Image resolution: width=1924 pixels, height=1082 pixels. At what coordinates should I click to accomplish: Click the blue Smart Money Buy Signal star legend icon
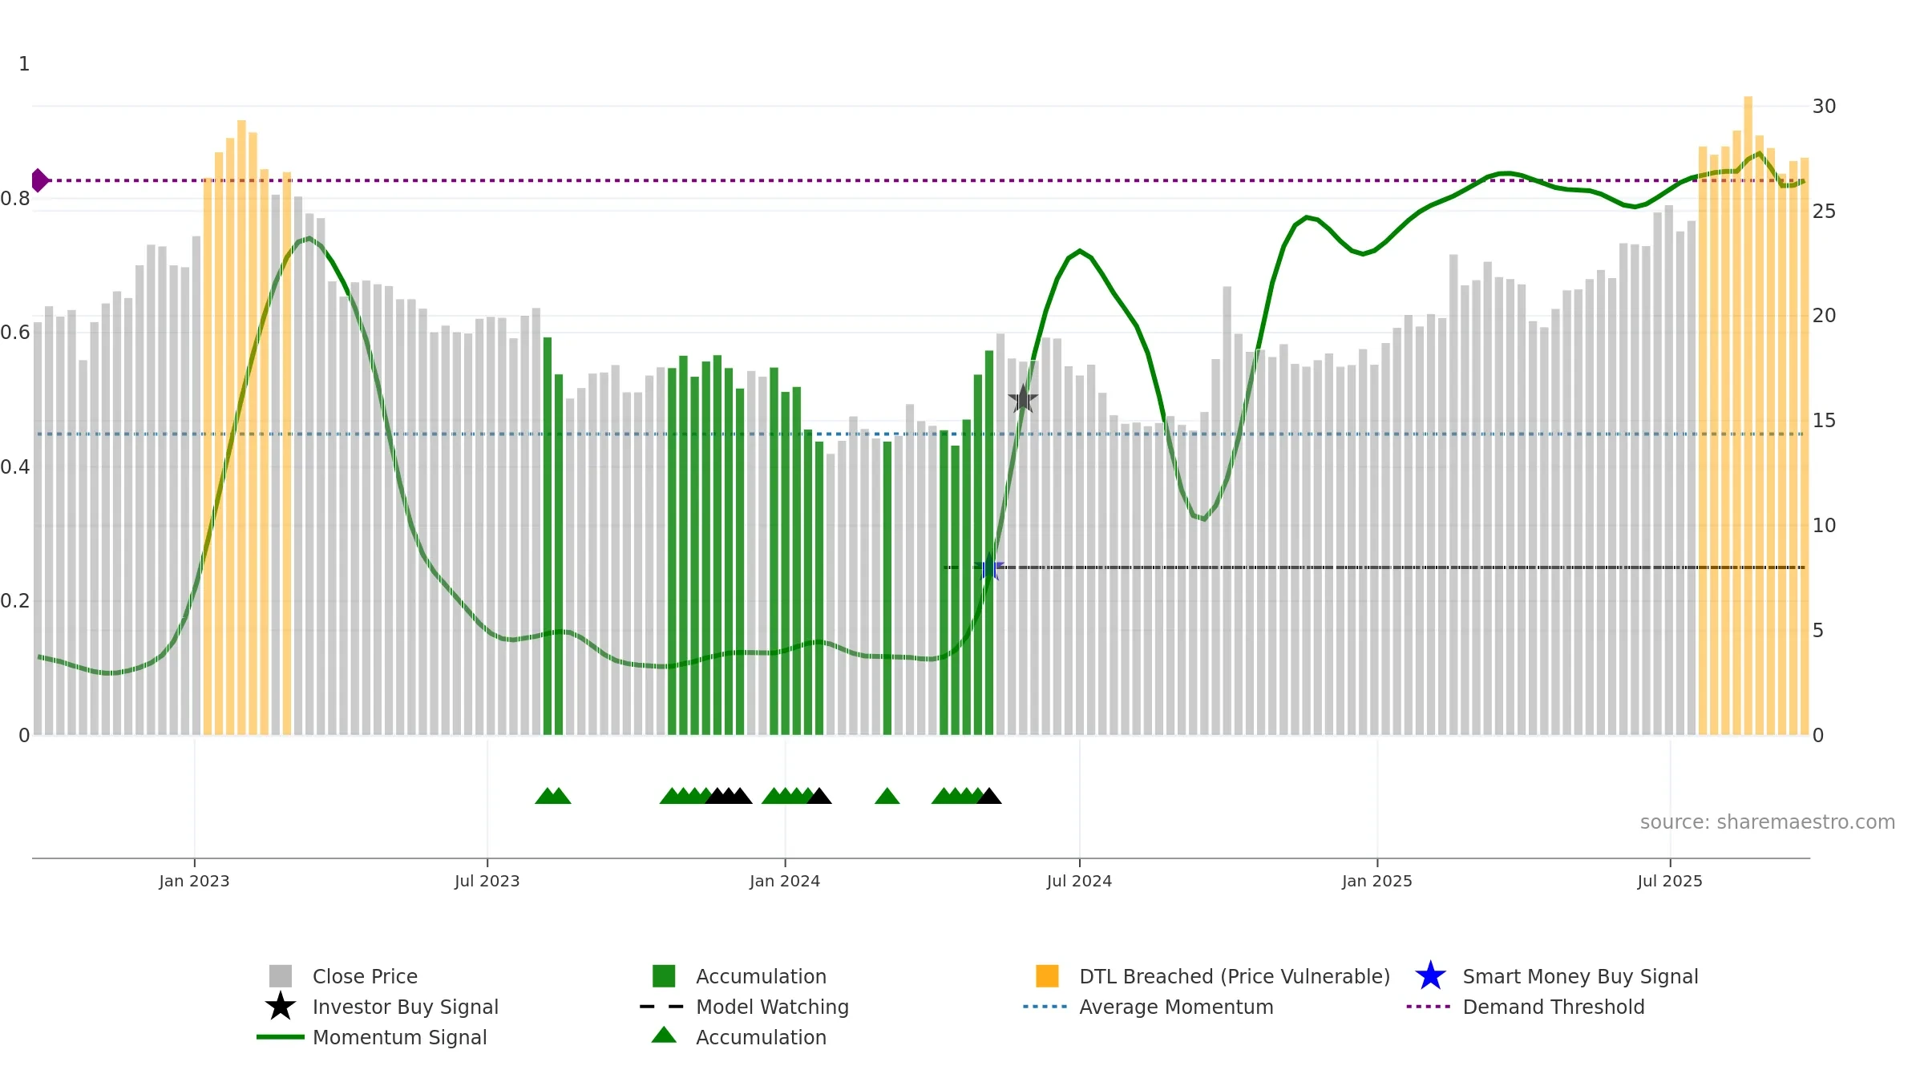click(1430, 975)
